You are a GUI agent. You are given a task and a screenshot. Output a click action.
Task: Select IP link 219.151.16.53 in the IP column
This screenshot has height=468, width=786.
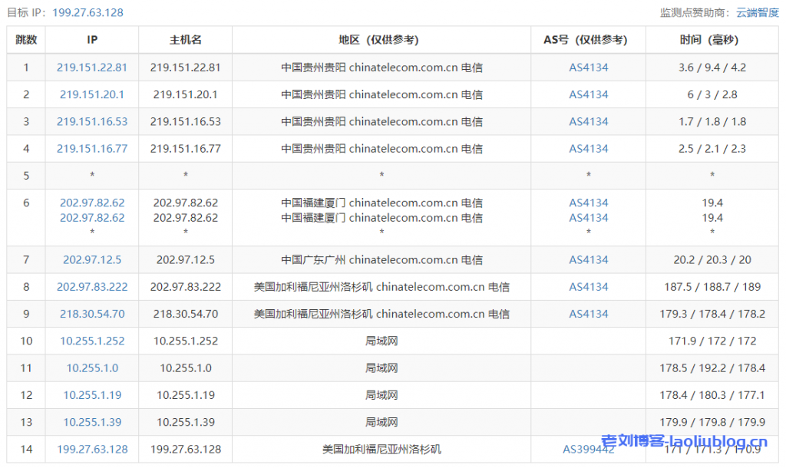tap(92, 121)
